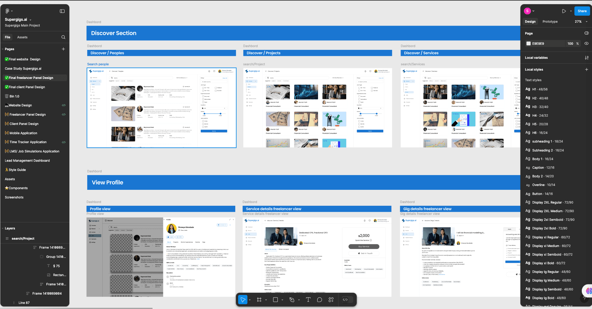
Task: Open the Case Study Supergigs.ai page
Action: tap(23, 68)
